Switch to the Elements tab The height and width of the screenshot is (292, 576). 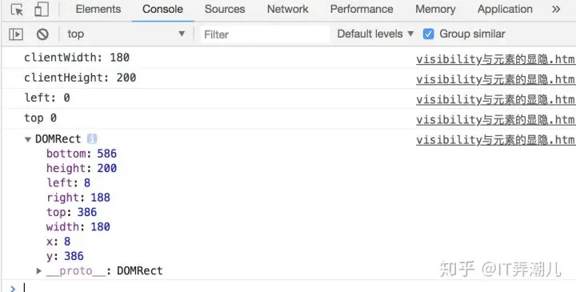click(x=98, y=9)
